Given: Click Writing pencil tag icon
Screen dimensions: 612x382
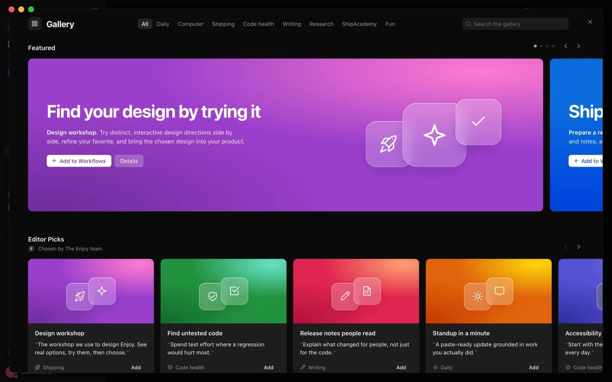Looking at the screenshot, I should pos(303,367).
